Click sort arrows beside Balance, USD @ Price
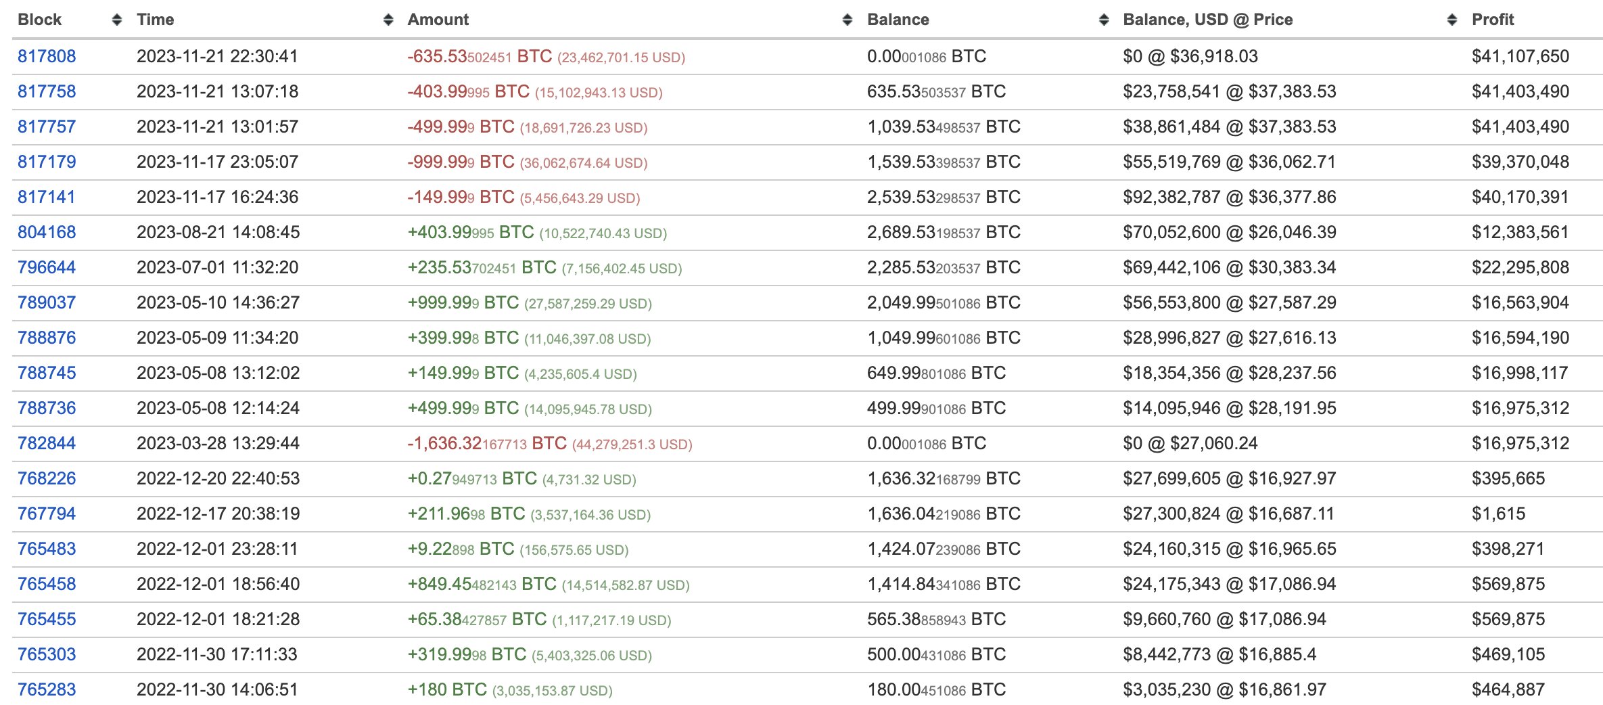The width and height of the screenshot is (1603, 705). (1451, 20)
